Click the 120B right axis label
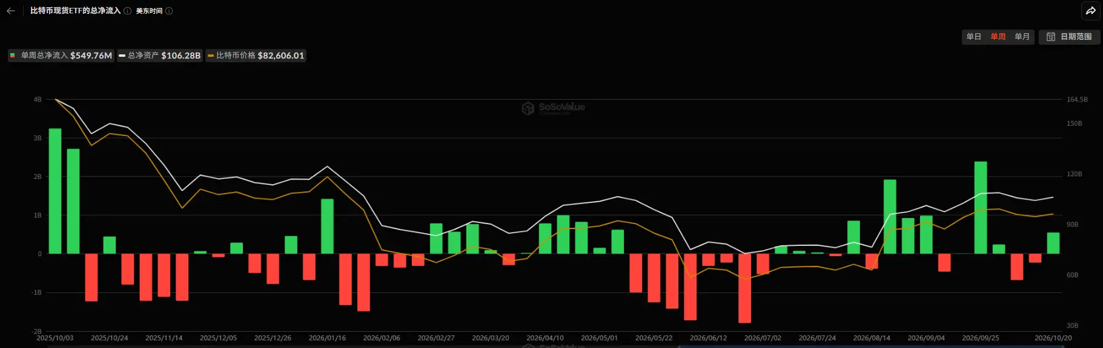 1075,174
